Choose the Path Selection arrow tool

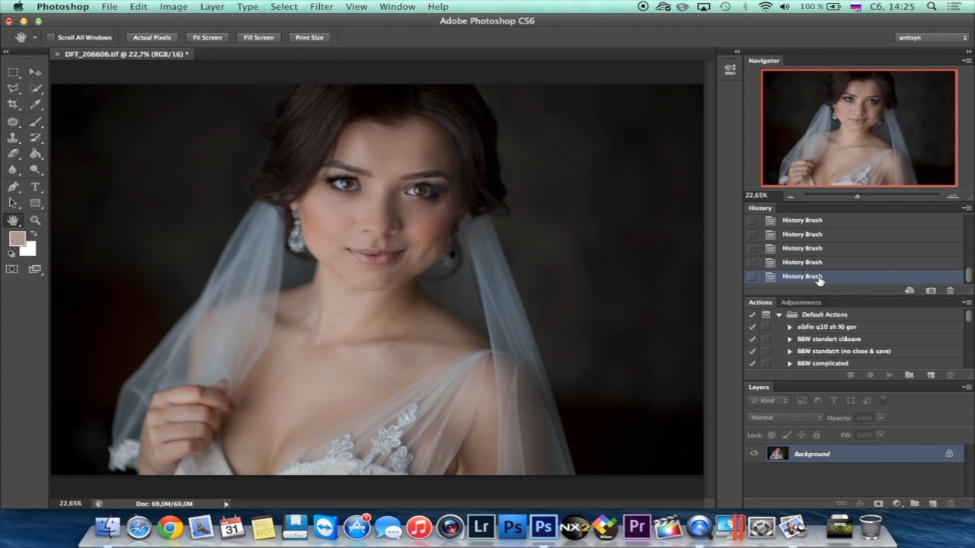click(x=13, y=203)
